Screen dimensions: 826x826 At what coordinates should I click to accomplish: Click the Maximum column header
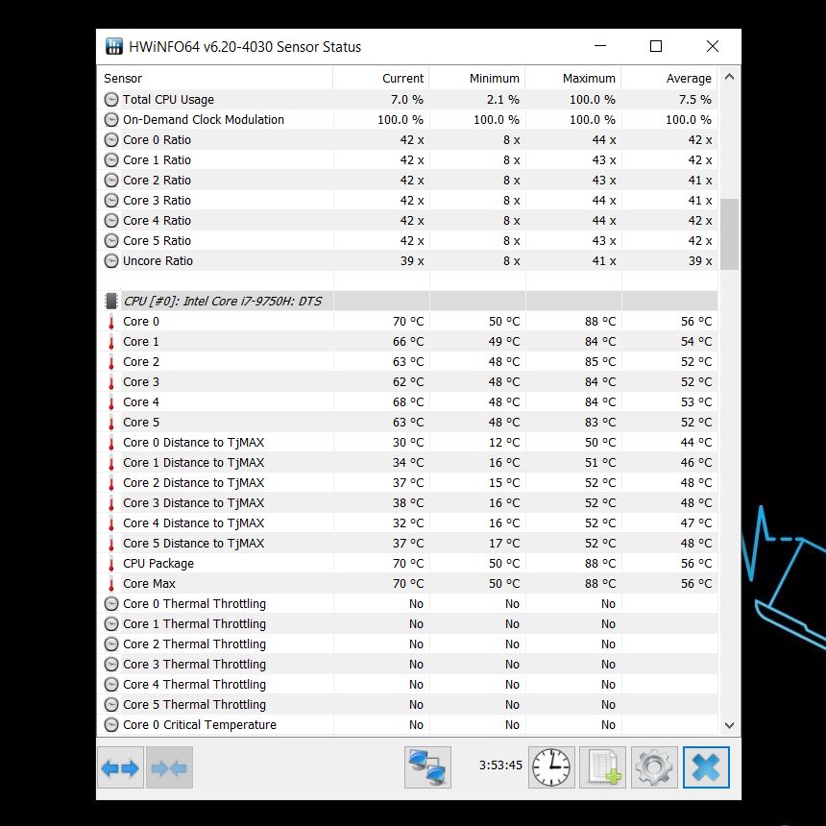coord(573,78)
